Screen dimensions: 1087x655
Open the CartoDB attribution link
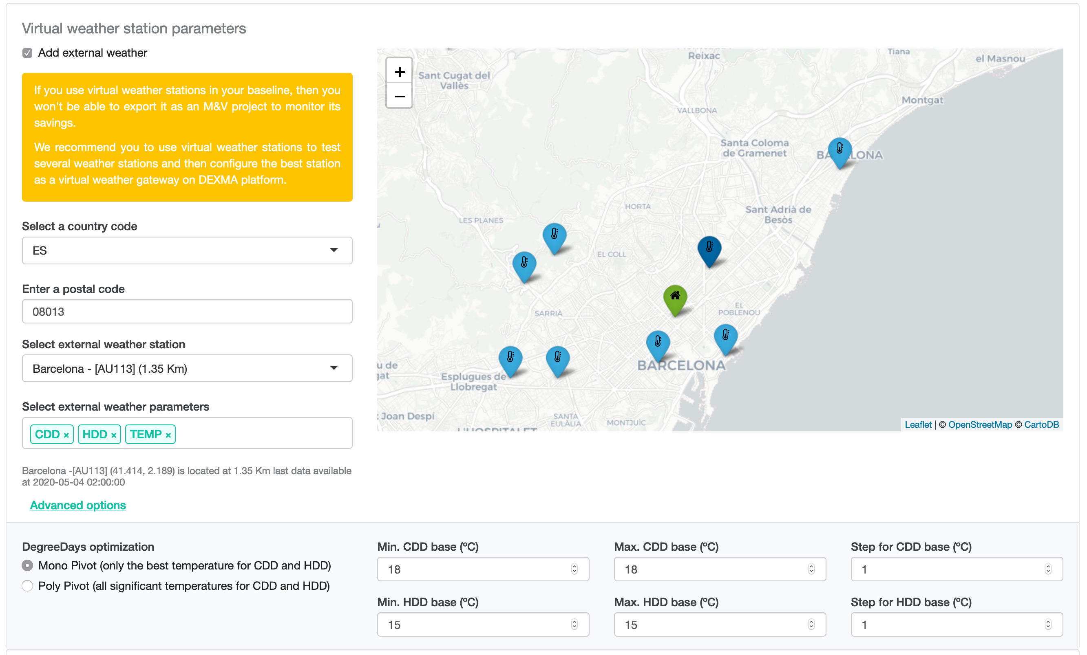click(x=1041, y=424)
